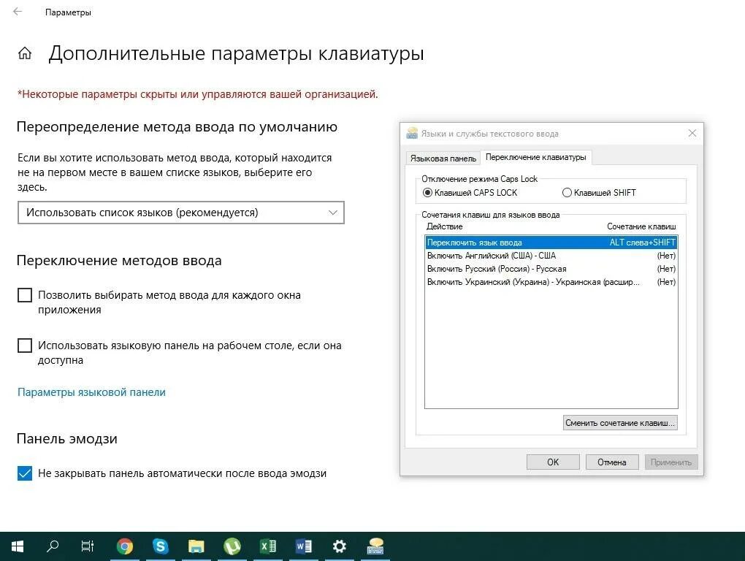745x561 pixels.
Task: Open the Windows Start menu
Action: pos(17,546)
